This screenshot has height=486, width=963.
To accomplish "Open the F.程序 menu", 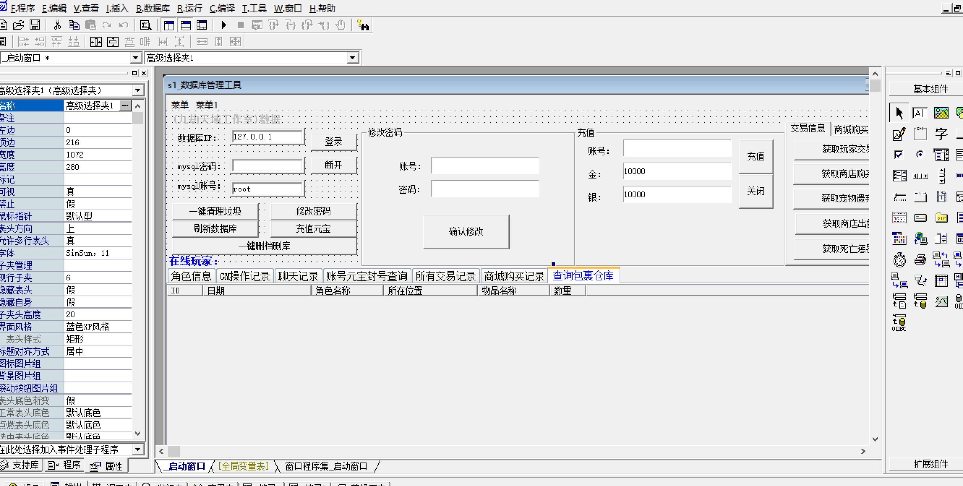I will pos(23,8).
